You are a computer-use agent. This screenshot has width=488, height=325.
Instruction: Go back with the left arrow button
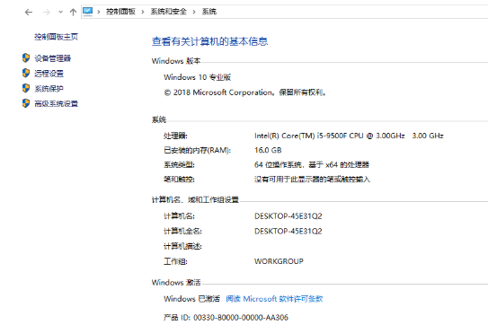coord(29,13)
